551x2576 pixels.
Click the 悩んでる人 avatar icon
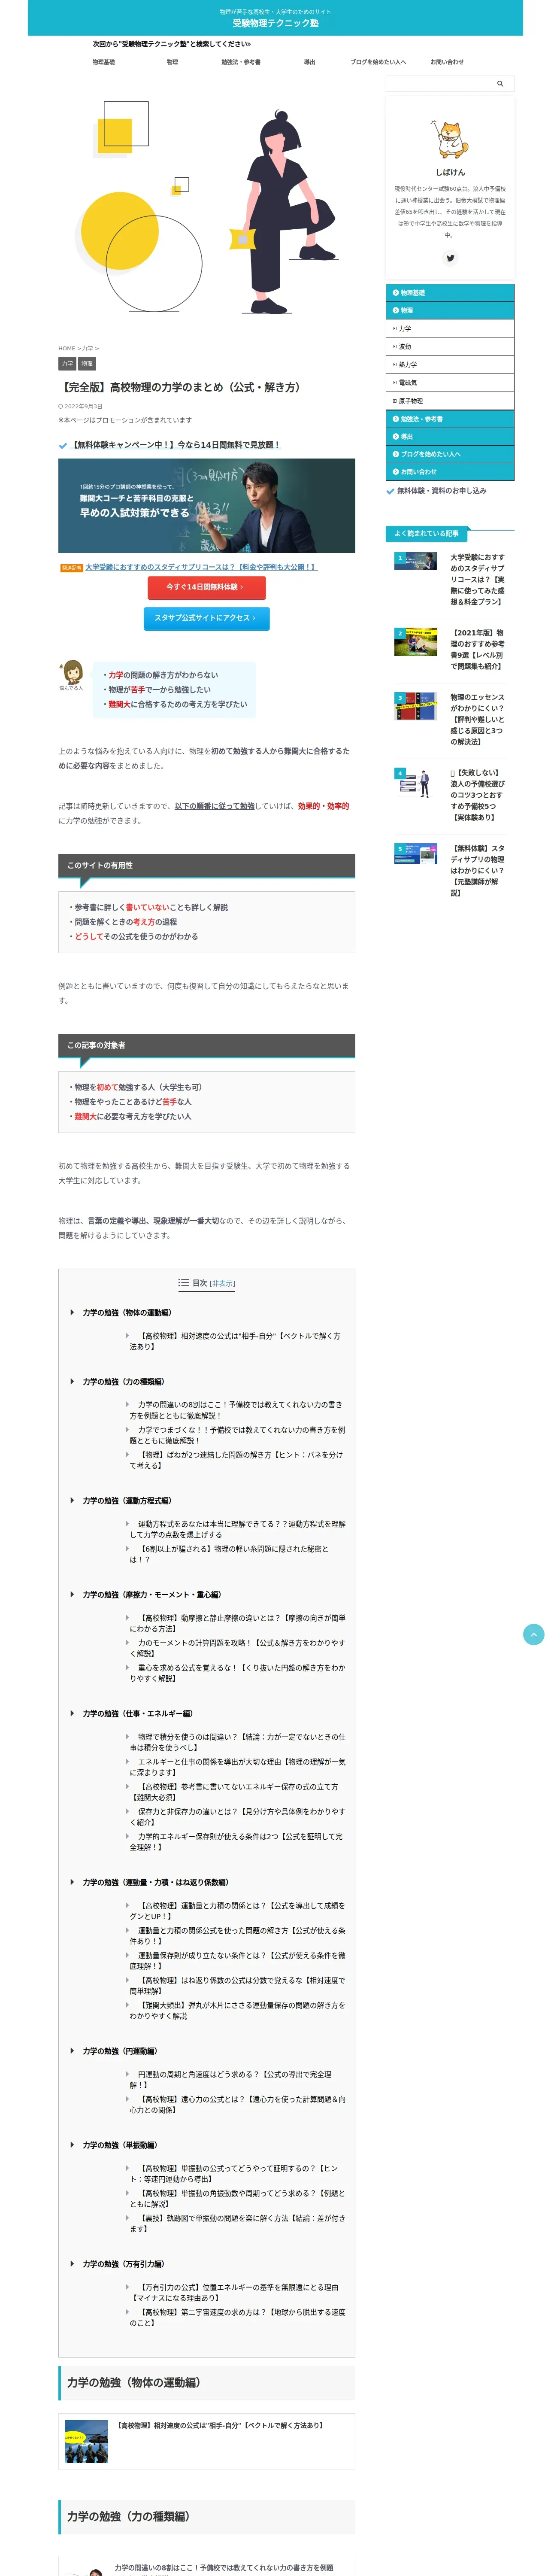point(71,671)
